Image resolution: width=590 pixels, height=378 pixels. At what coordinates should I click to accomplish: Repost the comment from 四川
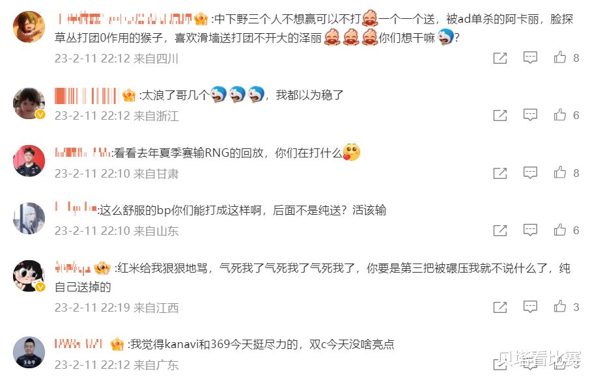click(500, 58)
